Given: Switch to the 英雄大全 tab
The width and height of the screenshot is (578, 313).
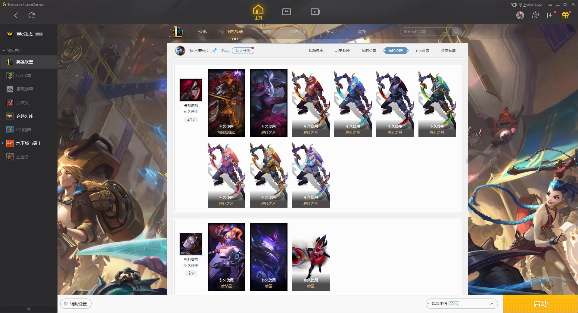Looking at the screenshot, I should coord(298,32).
